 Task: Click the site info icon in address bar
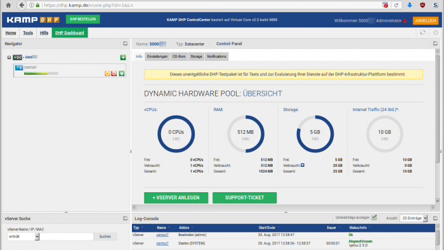pos(32,5)
